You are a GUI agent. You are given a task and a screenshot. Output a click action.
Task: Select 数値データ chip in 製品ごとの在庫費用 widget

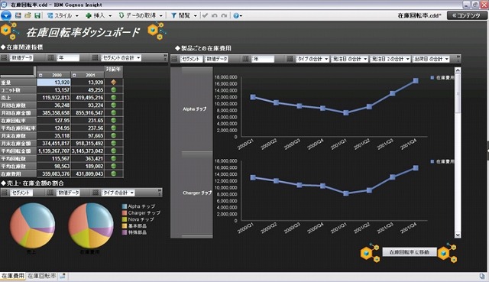click(x=217, y=59)
